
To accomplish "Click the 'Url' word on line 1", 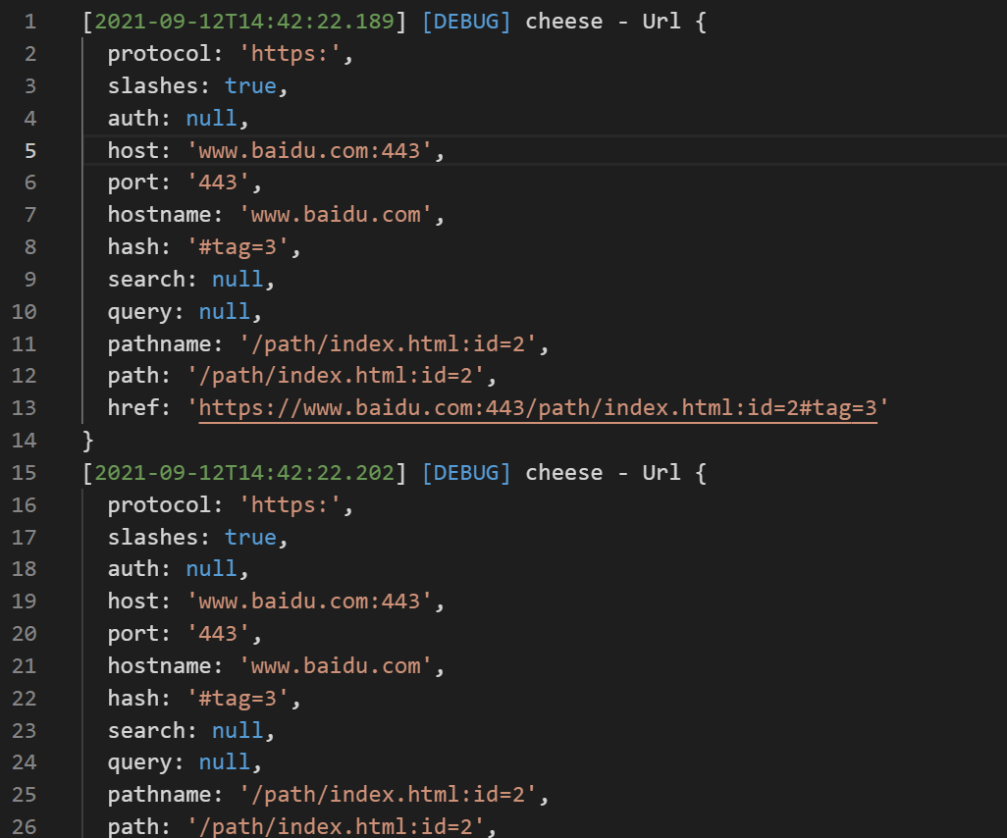I will (x=662, y=22).
